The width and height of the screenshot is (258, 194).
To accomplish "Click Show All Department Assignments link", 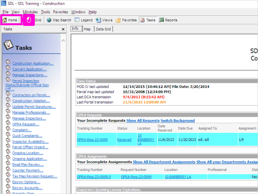I will (164, 162).
